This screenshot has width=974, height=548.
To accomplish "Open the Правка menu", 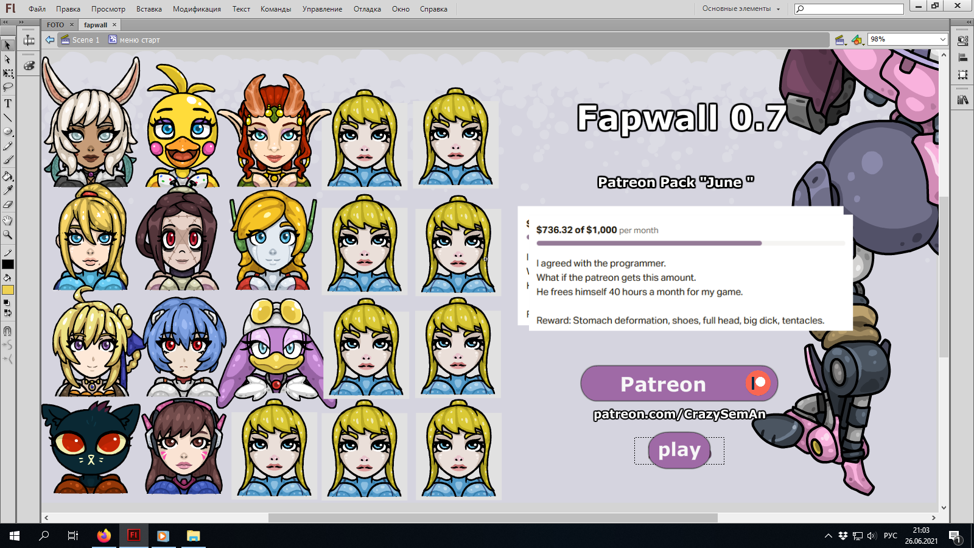I will [x=68, y=9].
